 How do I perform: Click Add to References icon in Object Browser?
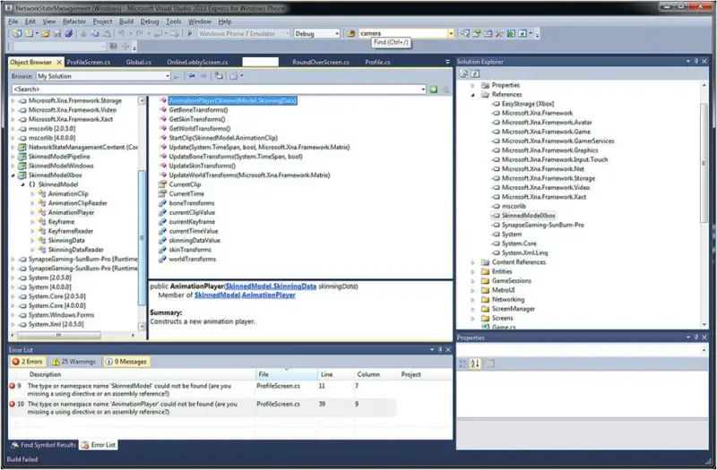click(219, 76)
